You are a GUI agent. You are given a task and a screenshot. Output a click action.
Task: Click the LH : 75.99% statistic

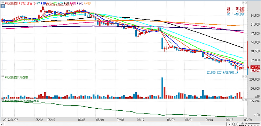(236, 9)
